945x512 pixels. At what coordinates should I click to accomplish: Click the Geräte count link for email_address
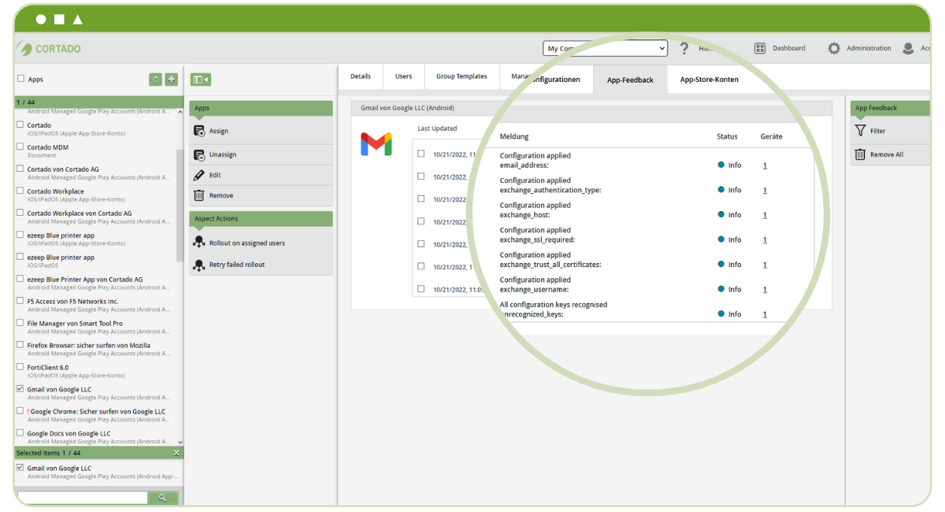[765, 165]
